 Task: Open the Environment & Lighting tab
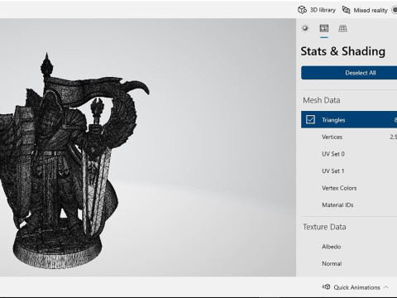pyautogui.click(x=305, y=28)
